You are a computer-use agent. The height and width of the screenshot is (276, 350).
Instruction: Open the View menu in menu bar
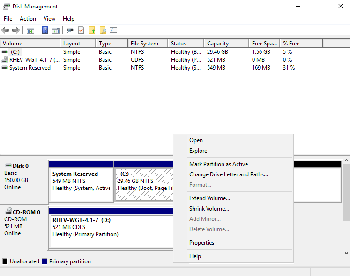(49, 19)
